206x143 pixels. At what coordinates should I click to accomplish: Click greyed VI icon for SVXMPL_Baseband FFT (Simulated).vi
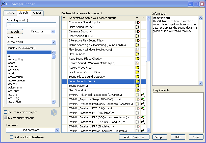point(137,113)
